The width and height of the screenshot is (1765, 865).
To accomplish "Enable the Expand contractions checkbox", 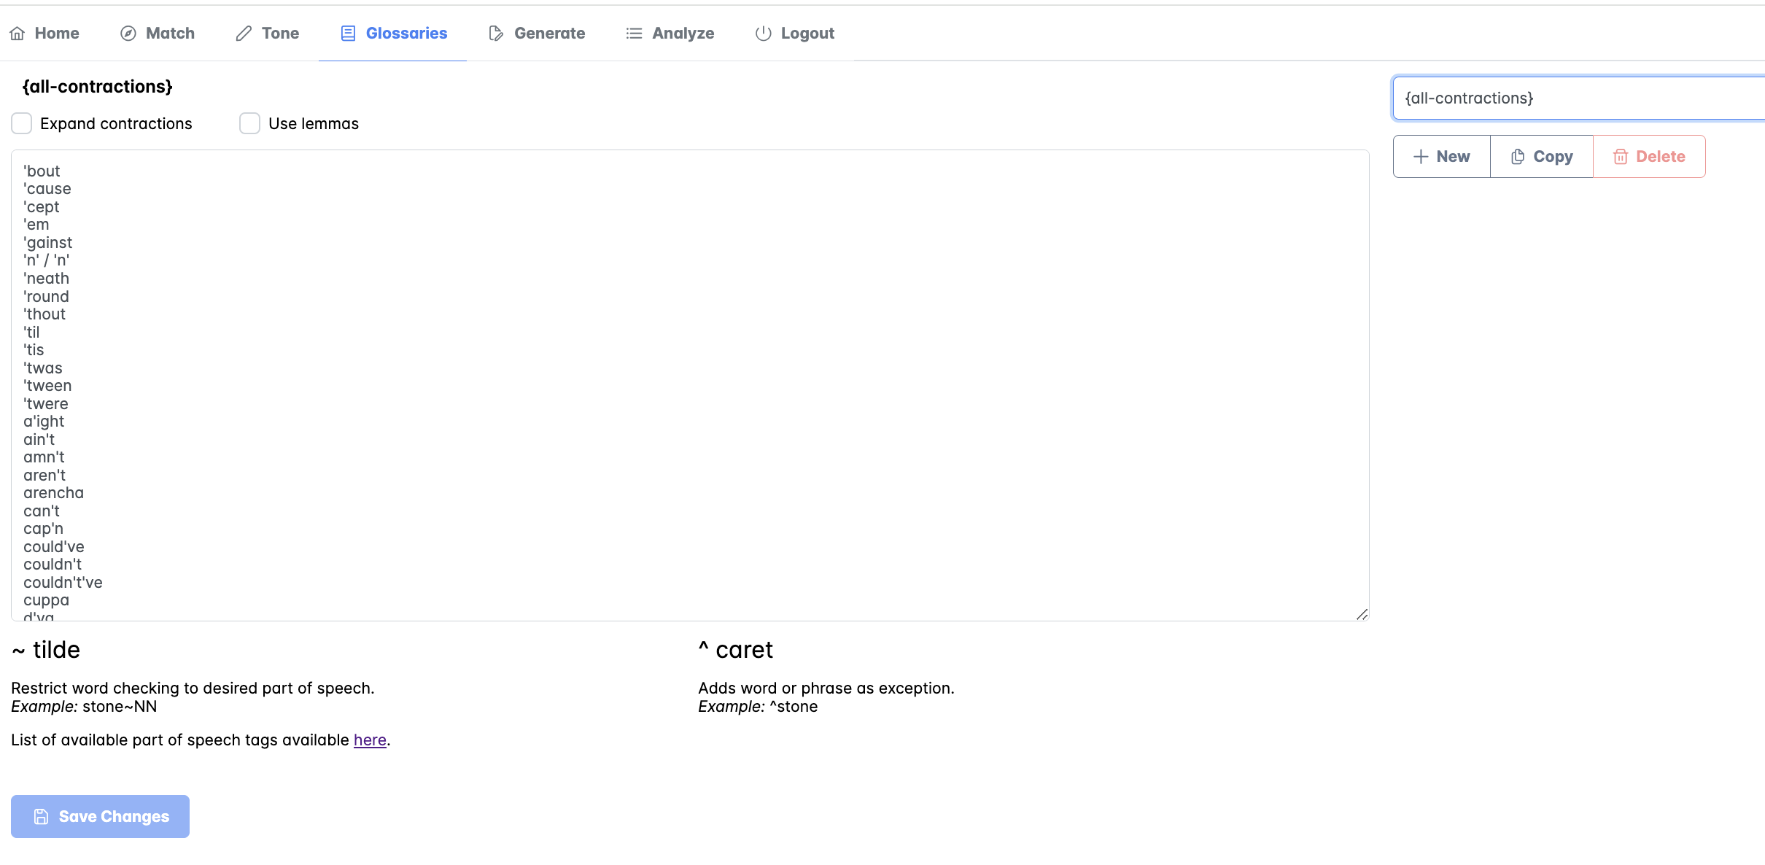I will coord(22,124).
